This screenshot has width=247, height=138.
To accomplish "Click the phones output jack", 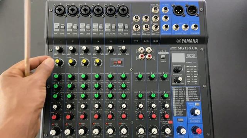I will (x=195, y=27).
